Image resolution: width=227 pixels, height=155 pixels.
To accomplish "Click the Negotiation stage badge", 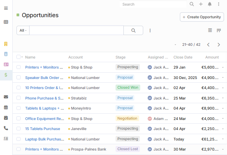I will click(x=127, y=118).
